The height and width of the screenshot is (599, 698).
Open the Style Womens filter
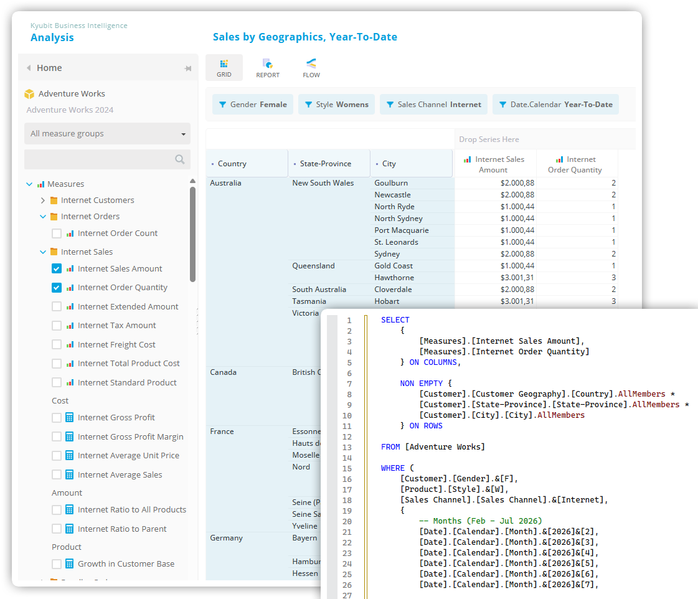pyautogui.click(x=336, y=105)
